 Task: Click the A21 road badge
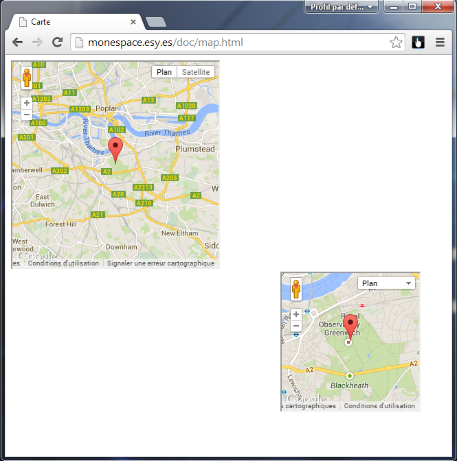coord(98,215)
